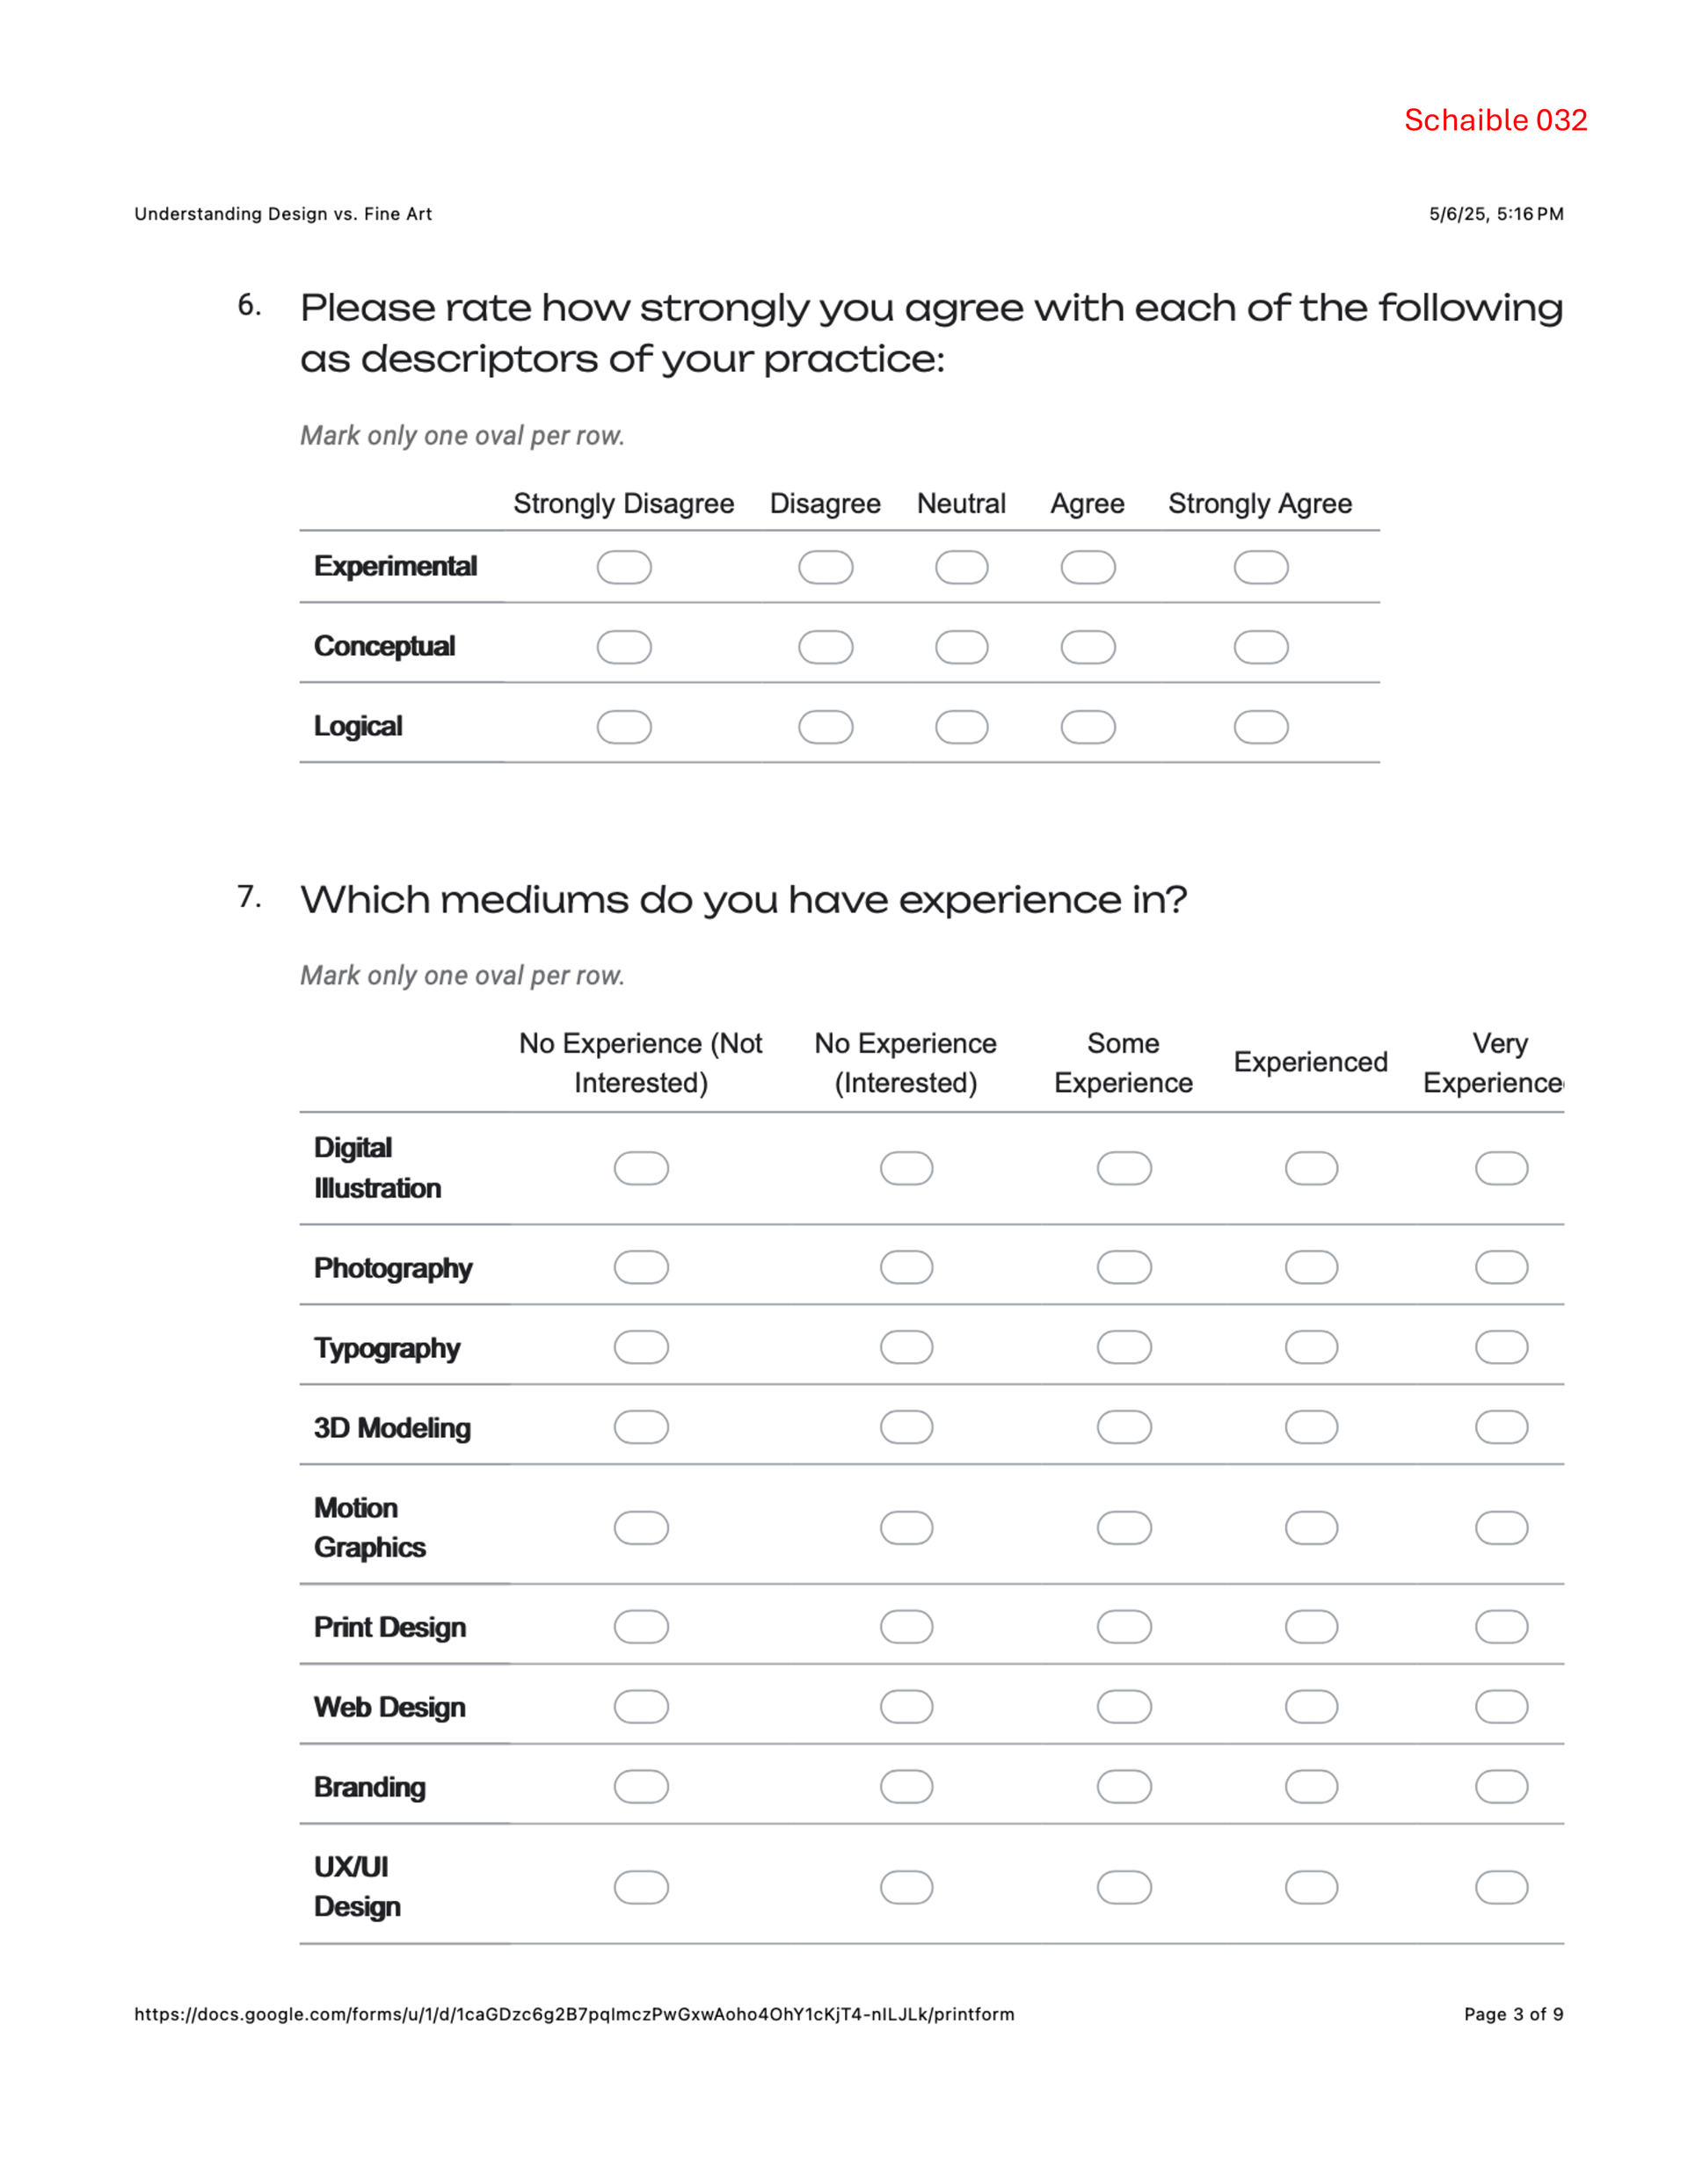Select Some Experience for Digital Illustration
Screen dimensions: 1688x2184
click(x=1124, y=1168)
